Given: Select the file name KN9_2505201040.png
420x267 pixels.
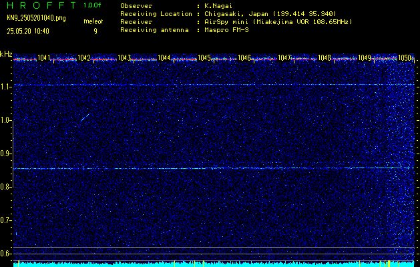Looking at the screenshot, I should click(36, 18).
